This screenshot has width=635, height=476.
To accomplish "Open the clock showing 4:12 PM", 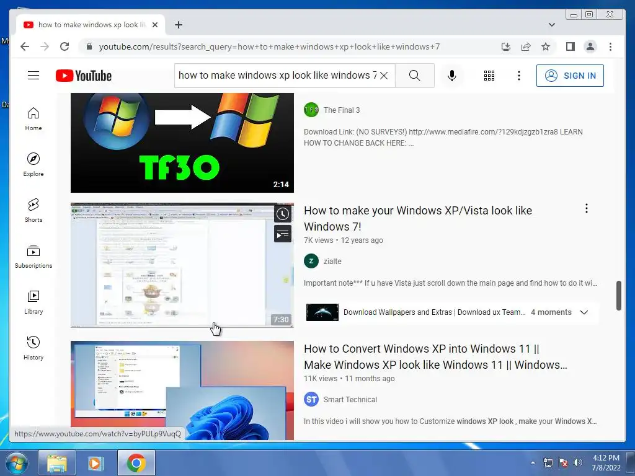I will pos(606,462).
